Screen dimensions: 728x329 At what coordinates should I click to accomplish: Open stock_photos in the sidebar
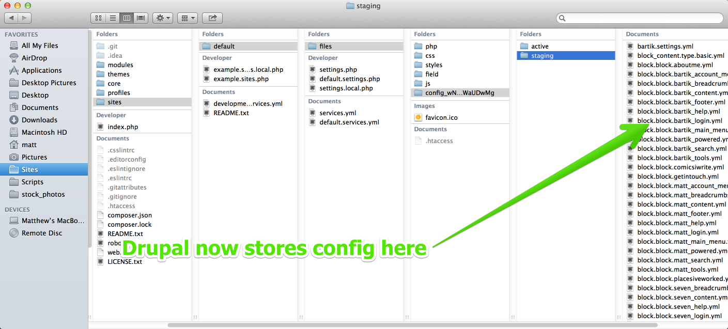point(44,194)
